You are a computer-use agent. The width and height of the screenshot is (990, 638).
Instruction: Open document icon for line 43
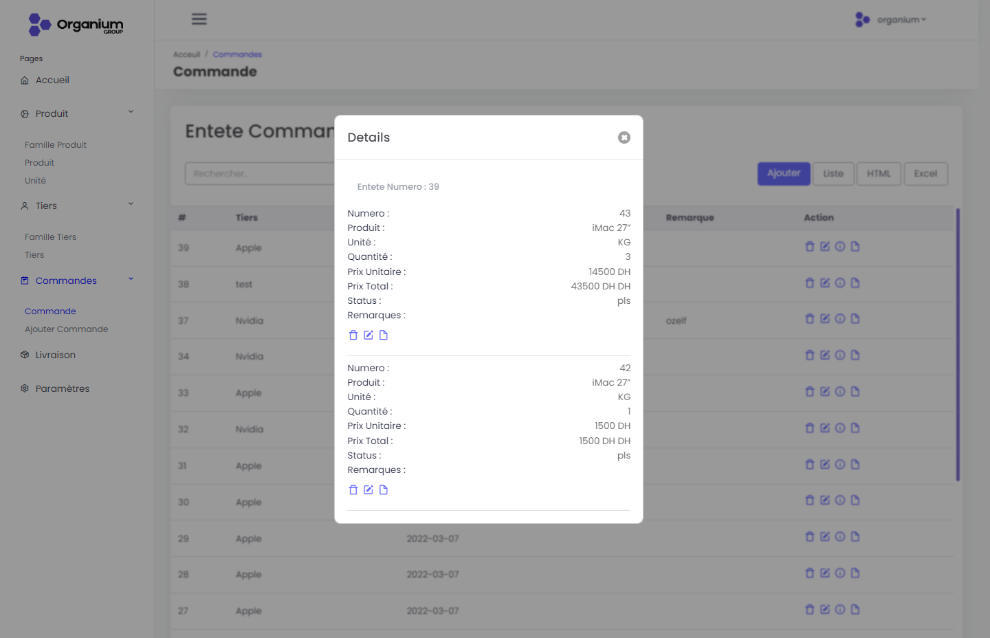[x=384, y=335]
